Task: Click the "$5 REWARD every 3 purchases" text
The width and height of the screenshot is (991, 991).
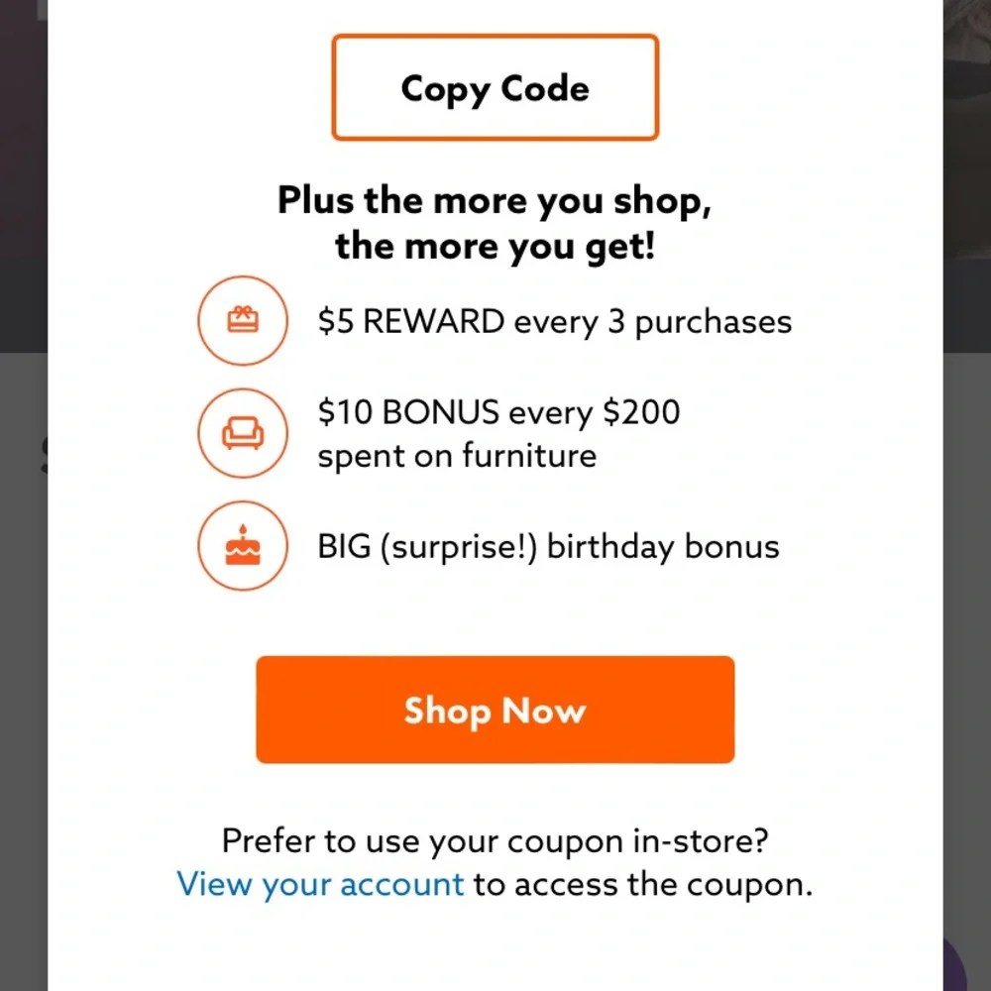Action: coord(554,322)
